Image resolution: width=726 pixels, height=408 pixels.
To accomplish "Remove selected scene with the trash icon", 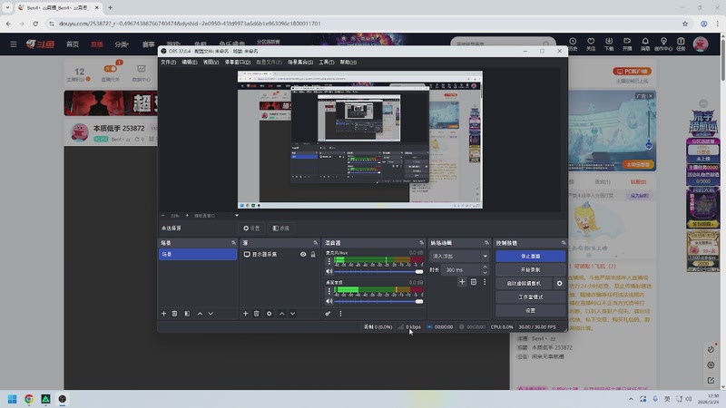I will [x=174, y=314].
